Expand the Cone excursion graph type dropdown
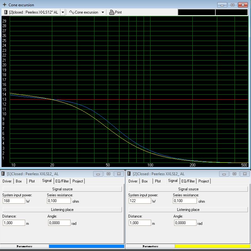Viewport: 251px width, 251px height. [103, 12]
